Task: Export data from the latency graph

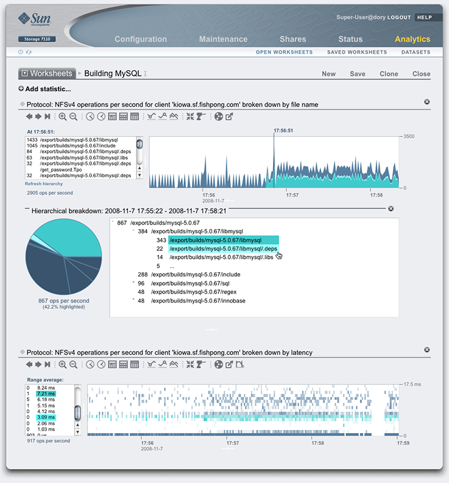Action: coord(229,364)
